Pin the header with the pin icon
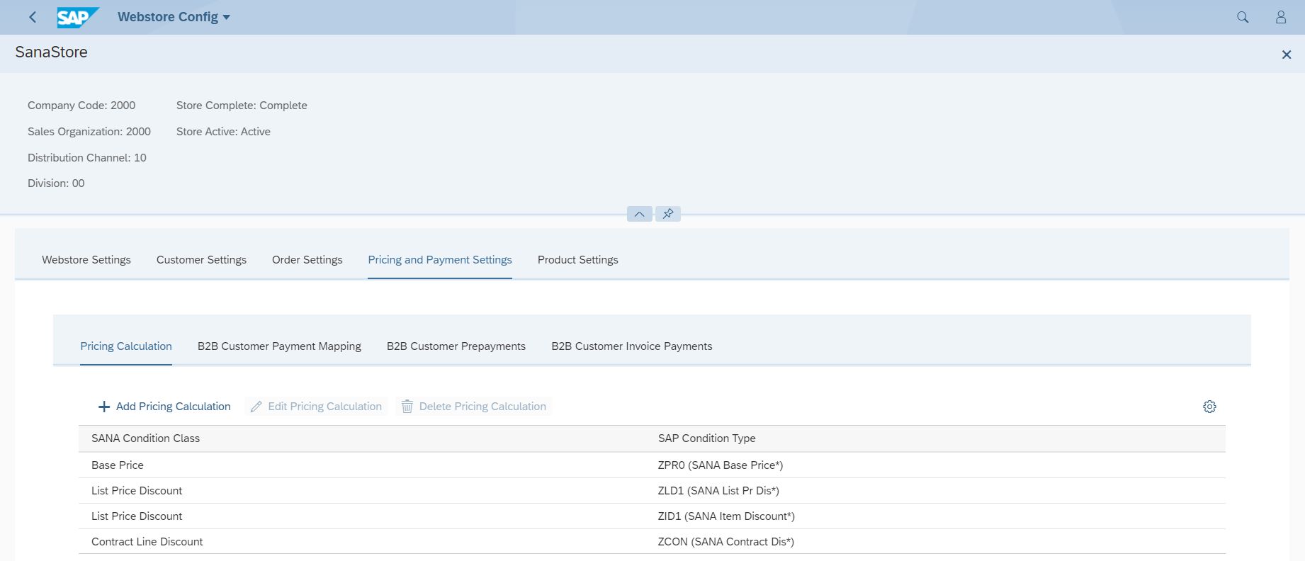 pos(668,214)
